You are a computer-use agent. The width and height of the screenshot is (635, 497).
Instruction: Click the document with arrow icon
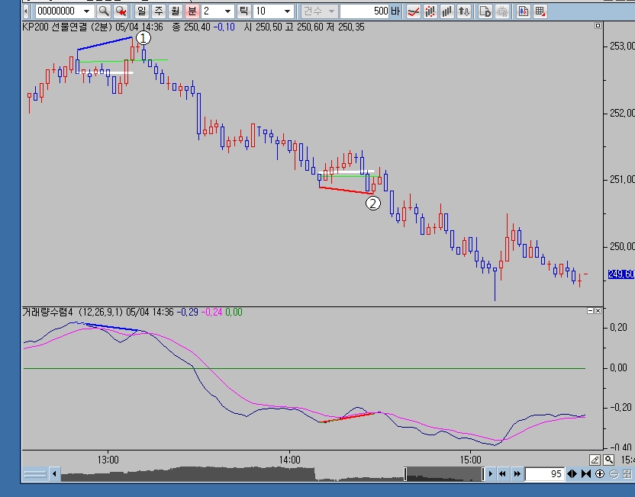pos(485,11)
